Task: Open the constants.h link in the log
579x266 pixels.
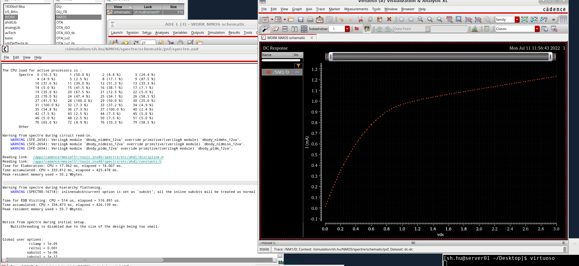Action: (97, 161)
